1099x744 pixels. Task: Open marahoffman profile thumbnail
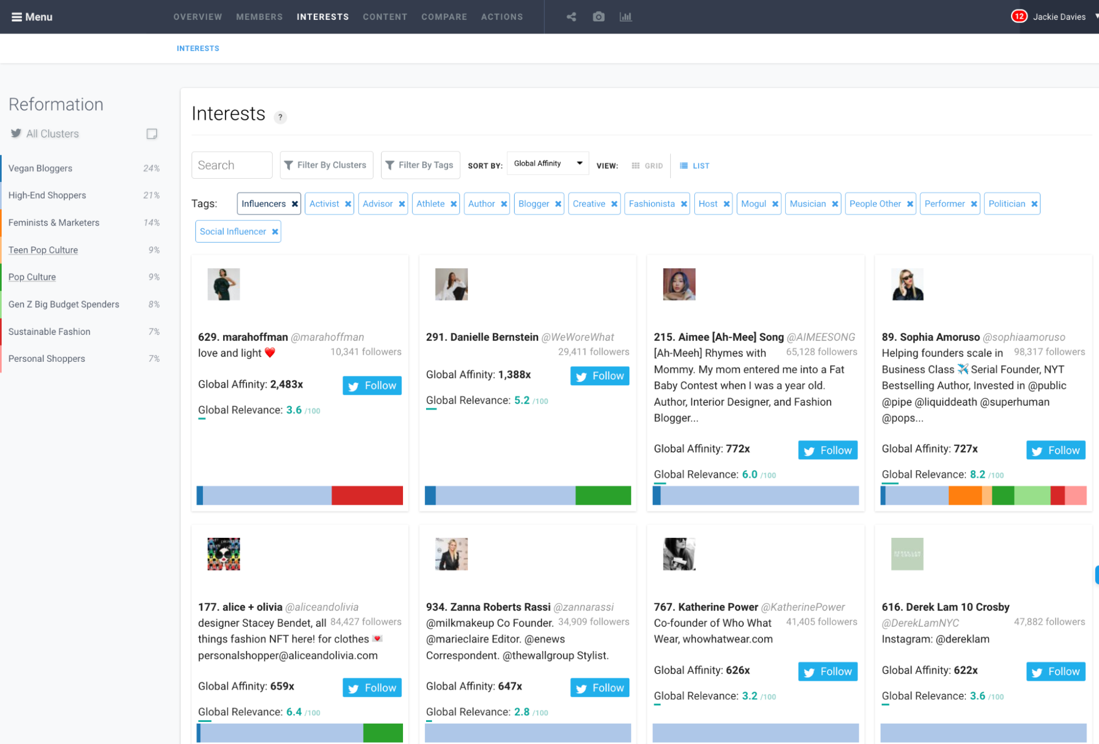[224, 284]
